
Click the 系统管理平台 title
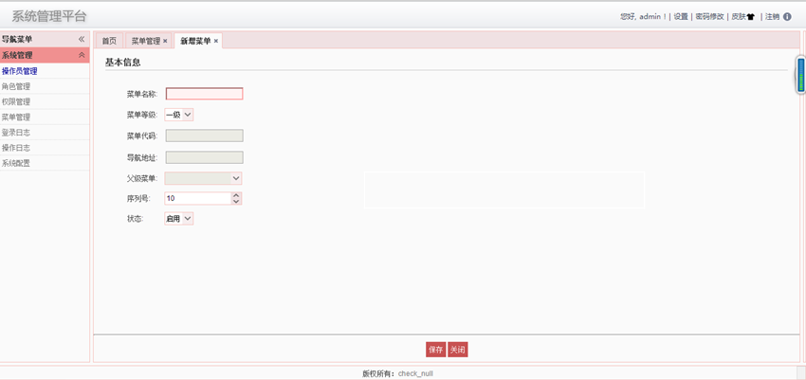[x=48, y=16]
